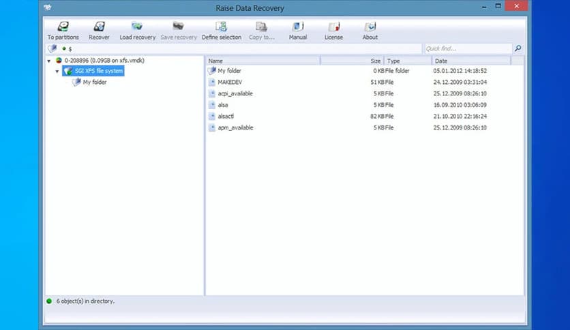Click the To partitions toolbar icon

pyautogui.click(x=63, y=27)
